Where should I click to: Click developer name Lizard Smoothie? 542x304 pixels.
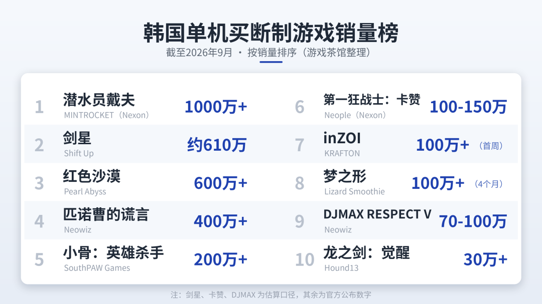point(355,191)
